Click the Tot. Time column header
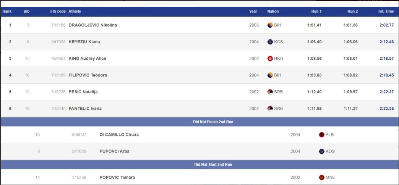Screen dimensions: 399x185 [386, 11]
